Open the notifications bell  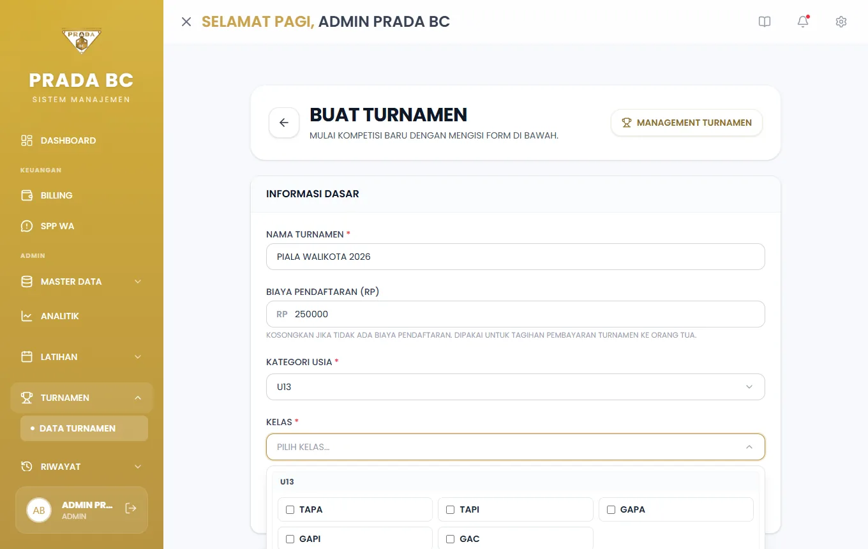coord(803,22)
